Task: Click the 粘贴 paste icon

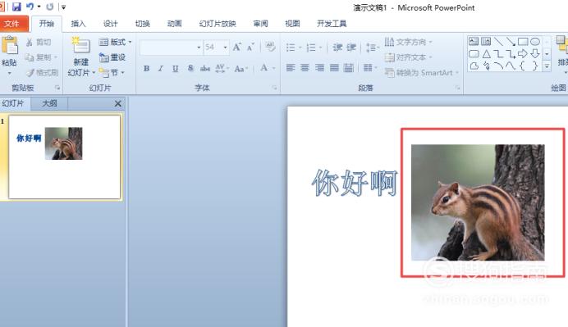Action: tap(9, 46)
